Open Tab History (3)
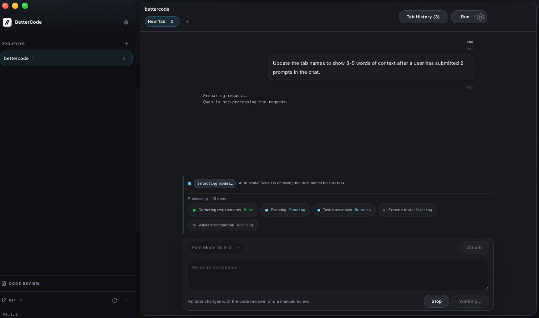Viewport: 539px width, 318px height. [x=422, y=17]
